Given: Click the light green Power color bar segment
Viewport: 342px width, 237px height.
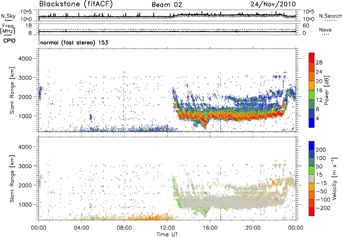Looking at the screenshot, I should 312,95.
